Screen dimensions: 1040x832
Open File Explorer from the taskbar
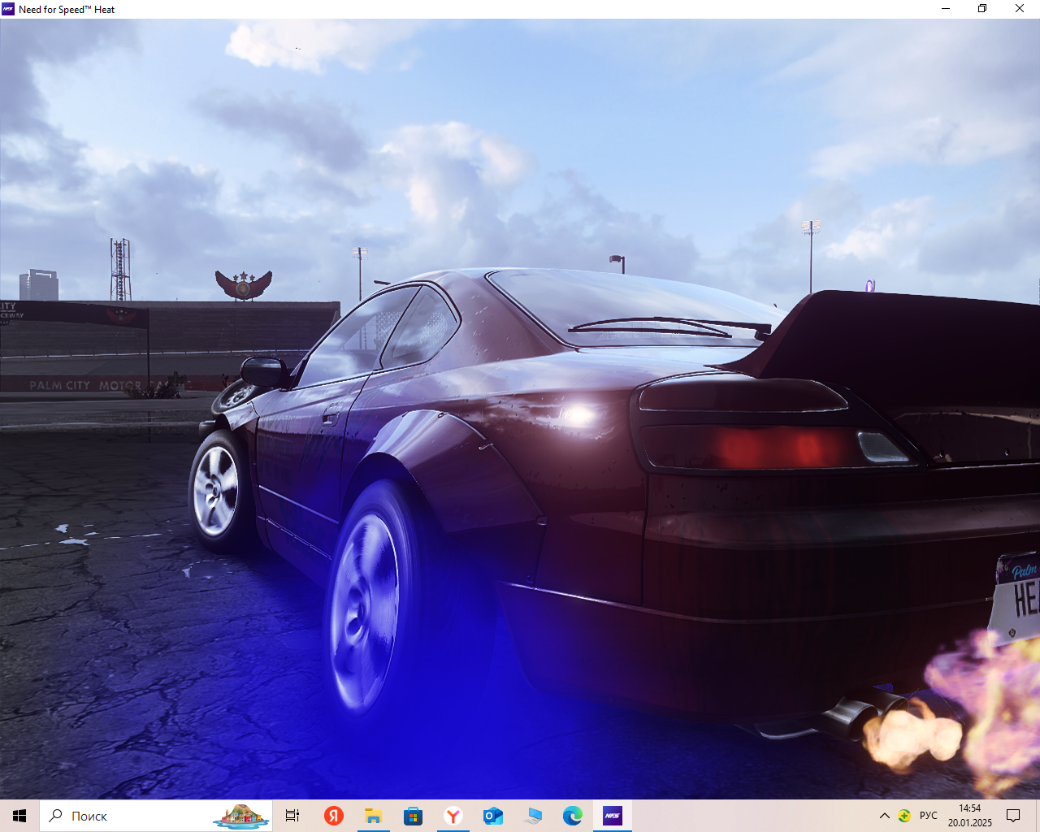373,816
